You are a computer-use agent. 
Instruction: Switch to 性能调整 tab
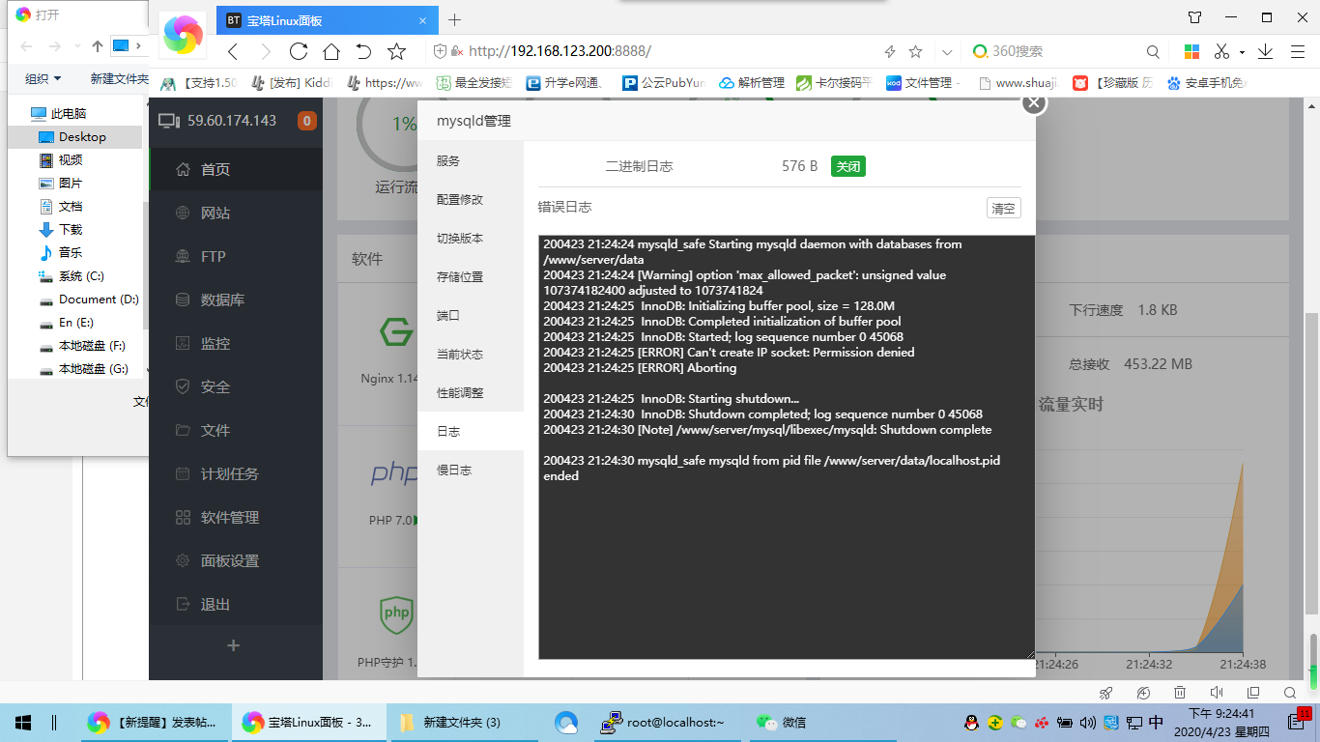click(x=459, y=393)
